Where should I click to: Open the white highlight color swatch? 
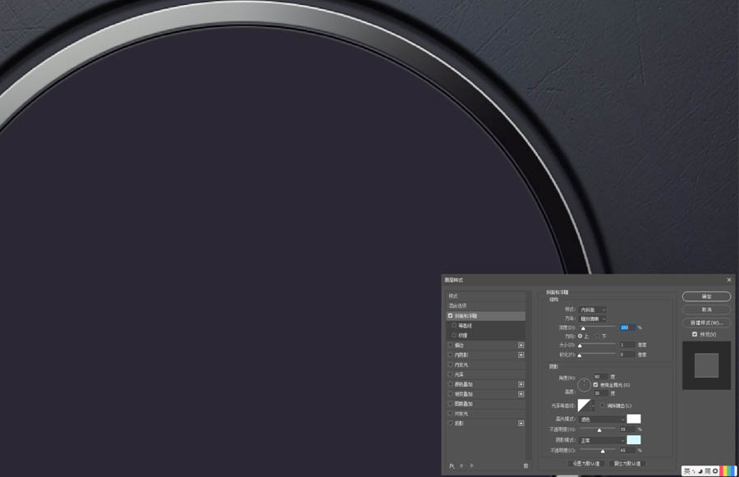[633, 419]
